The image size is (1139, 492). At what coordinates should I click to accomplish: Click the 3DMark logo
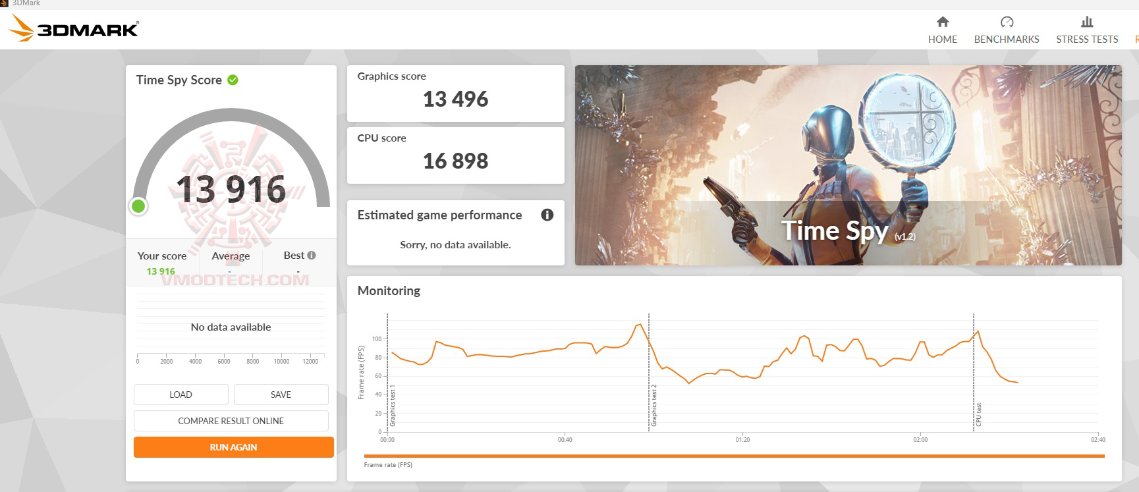coord(74,28)
